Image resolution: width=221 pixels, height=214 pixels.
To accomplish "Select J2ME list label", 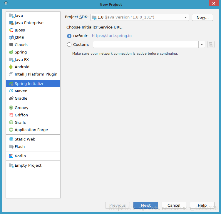I will point(19,38).
